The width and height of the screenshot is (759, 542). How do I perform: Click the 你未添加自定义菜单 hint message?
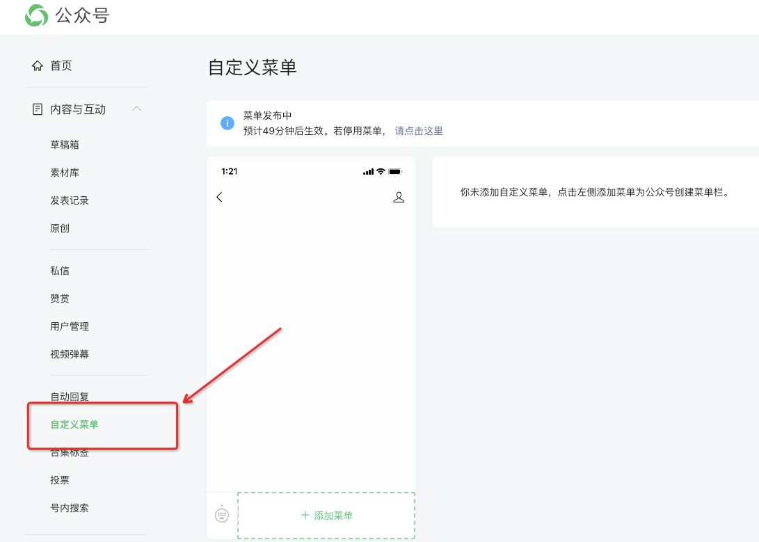pos(595,192)
